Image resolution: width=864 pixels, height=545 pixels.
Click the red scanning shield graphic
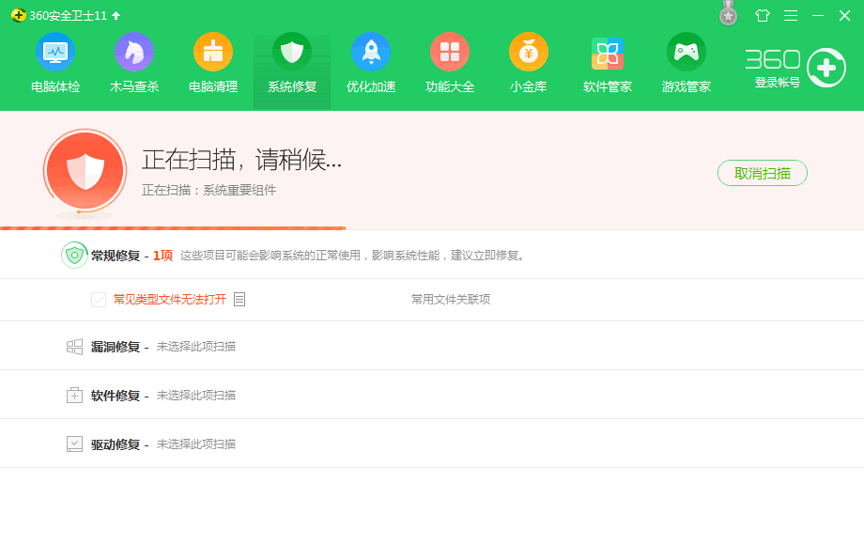click(x=85, y=170)
